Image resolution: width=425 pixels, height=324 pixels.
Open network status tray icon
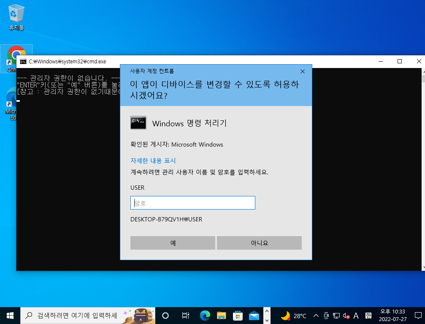(x=336, y=316)
